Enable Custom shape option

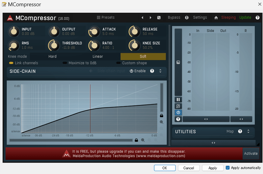pyautogui.click(x=132, y=63)
